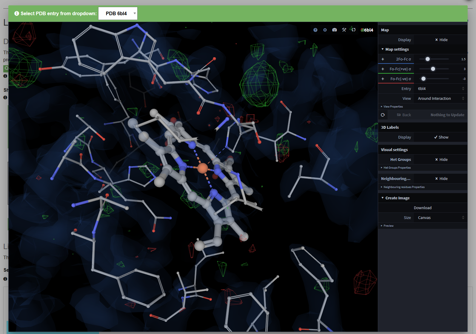
Task: Expand the Preview link
Action: pos(388,226)
